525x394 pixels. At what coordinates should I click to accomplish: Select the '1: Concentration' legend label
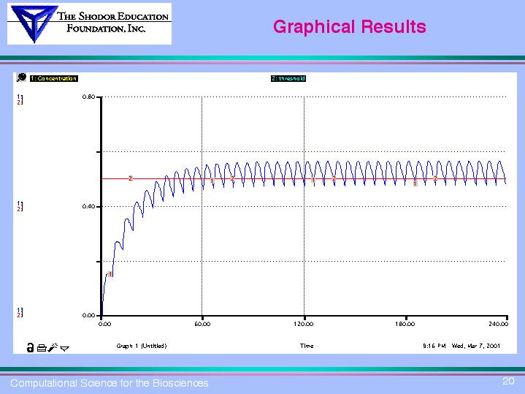[53, 78]
